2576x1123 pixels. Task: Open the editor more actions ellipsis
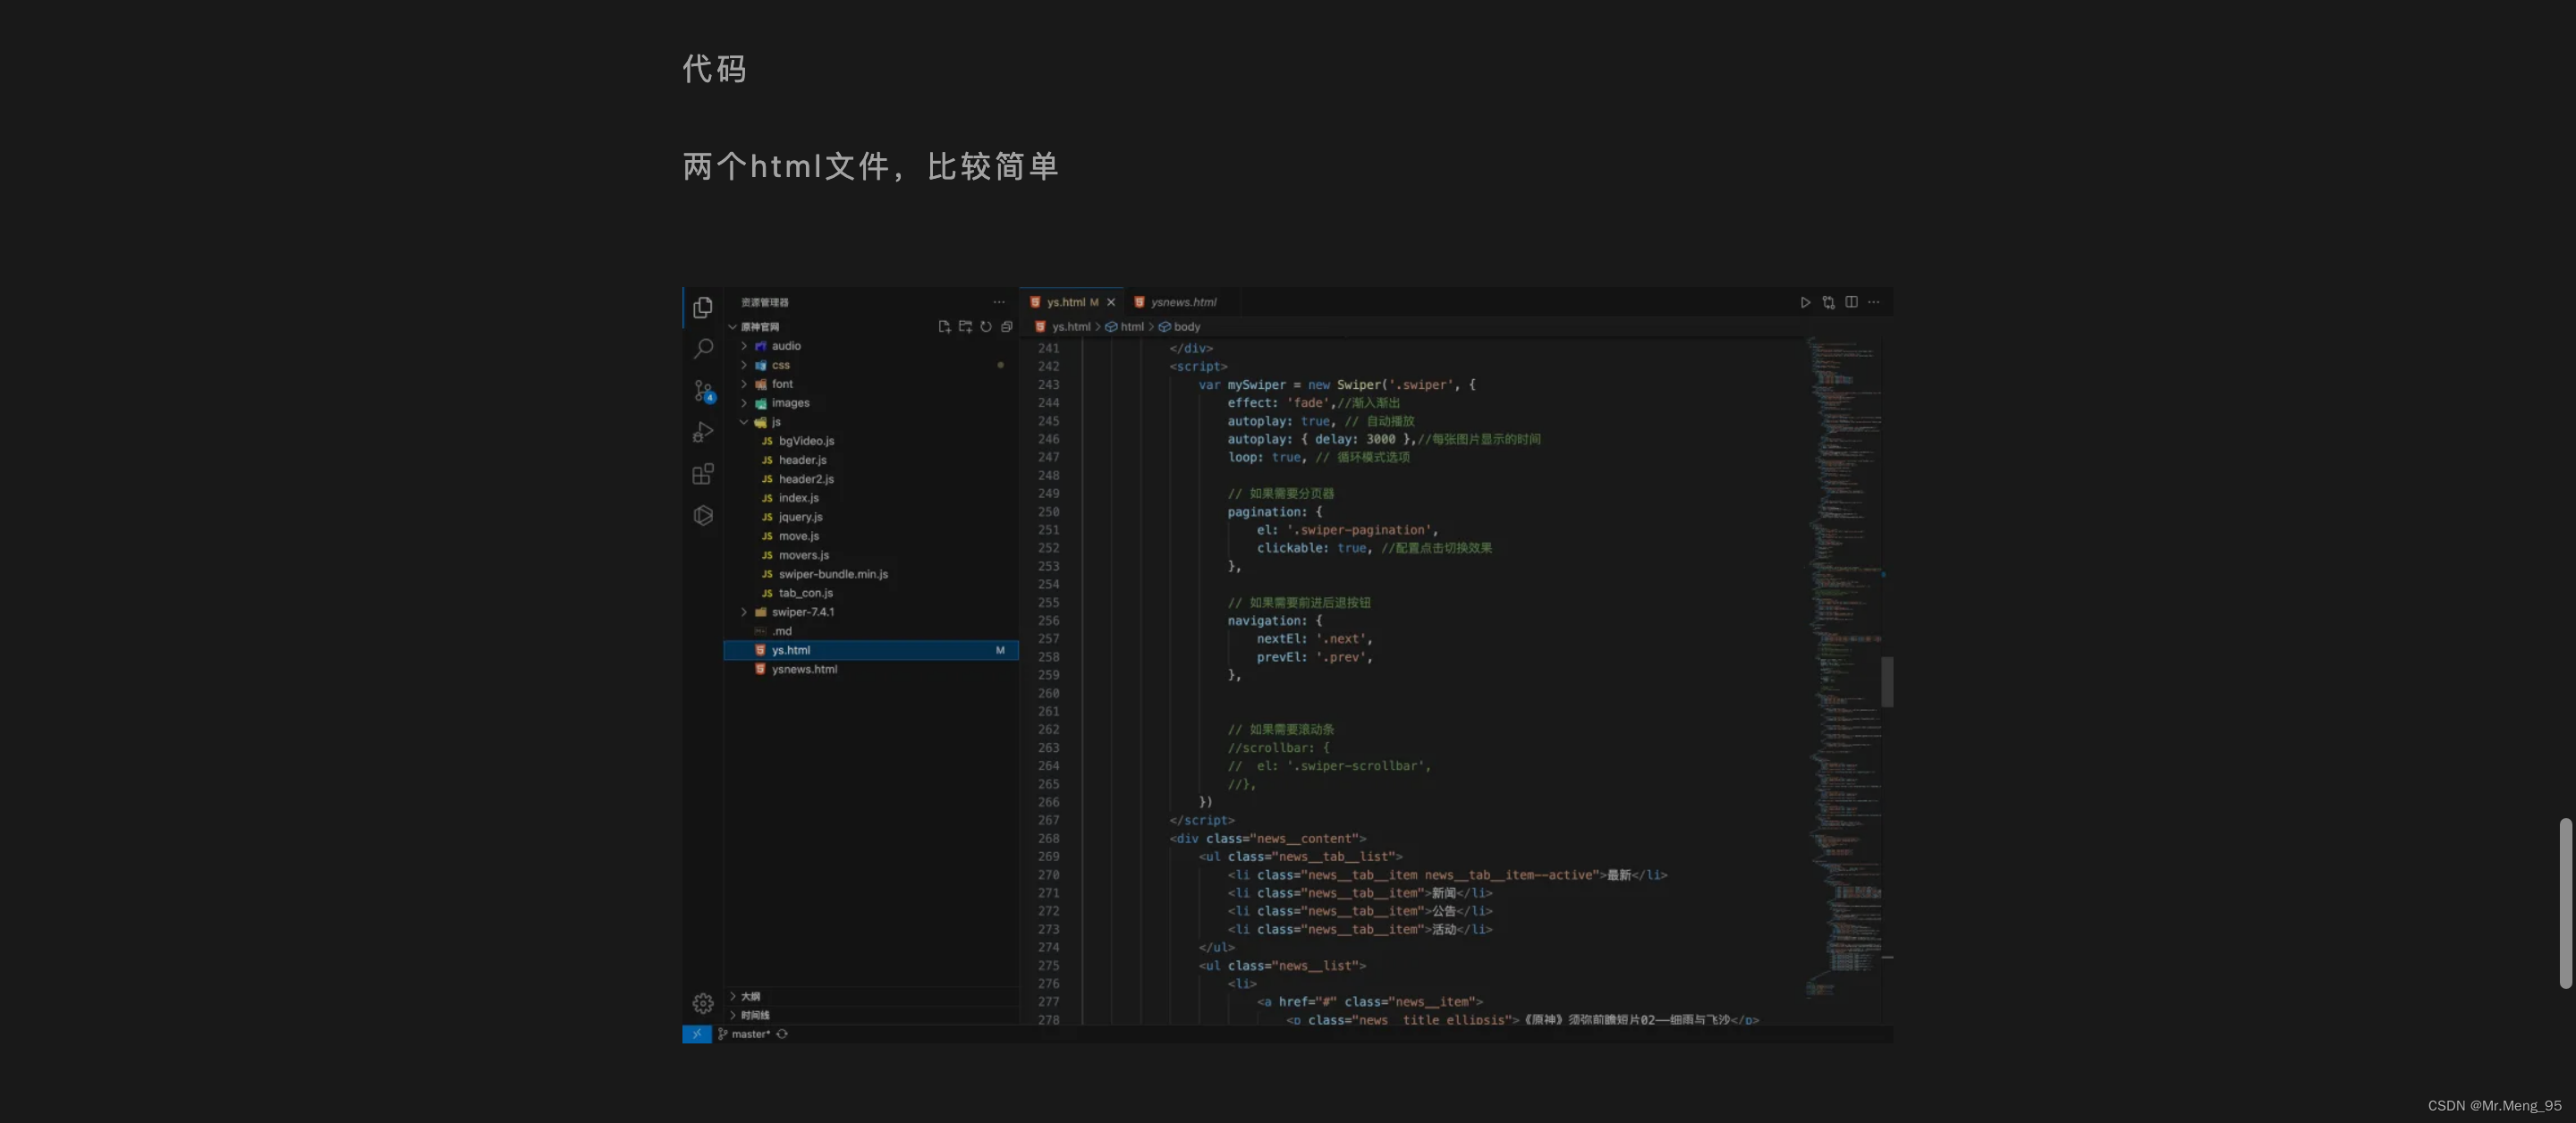(x=1874, y=302)
